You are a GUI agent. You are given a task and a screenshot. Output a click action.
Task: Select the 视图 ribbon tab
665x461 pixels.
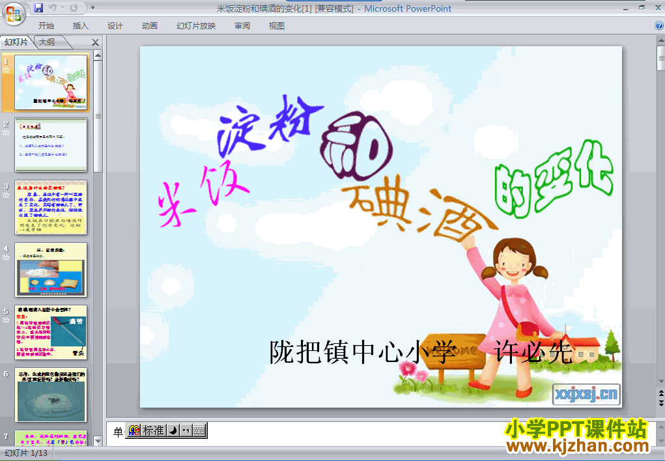click(277, 26)
